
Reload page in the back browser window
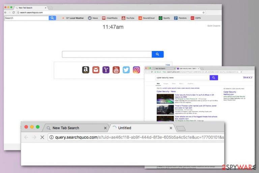pos(13,13)
